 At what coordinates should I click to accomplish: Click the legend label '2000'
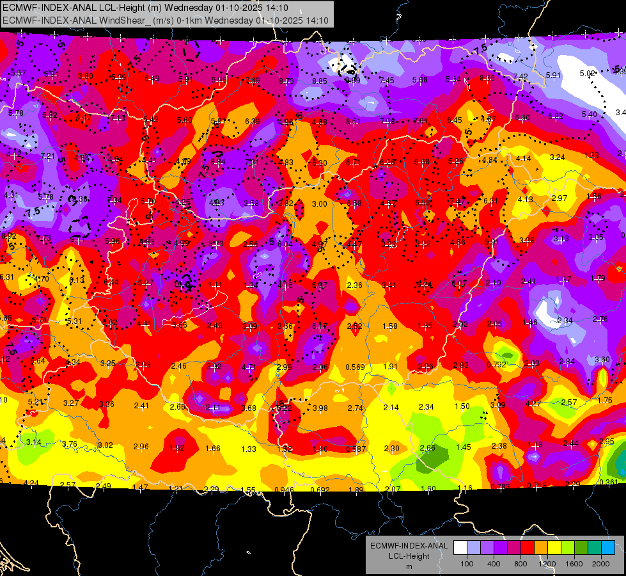601,564
